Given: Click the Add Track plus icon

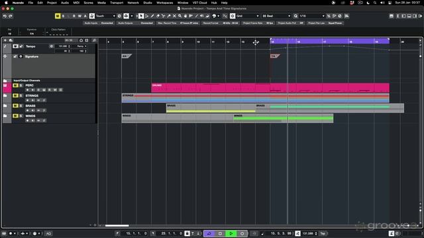Looking at the screenshot, I should coord(5,40).
